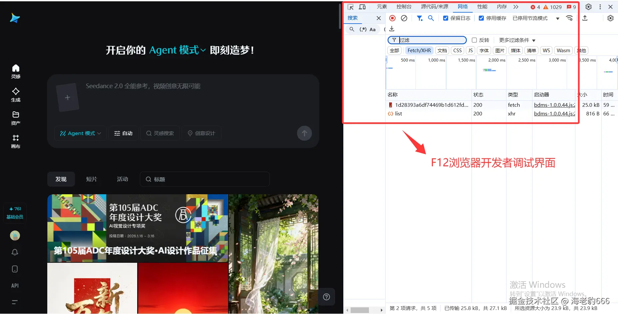Enable the 反转 filter checkbox
The image size is (618, 314).
click(x=474, y=40)
